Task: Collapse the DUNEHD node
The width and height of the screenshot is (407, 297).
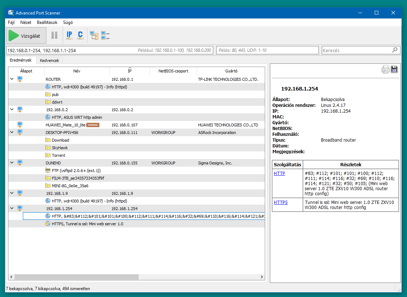Action: (12, 163)
